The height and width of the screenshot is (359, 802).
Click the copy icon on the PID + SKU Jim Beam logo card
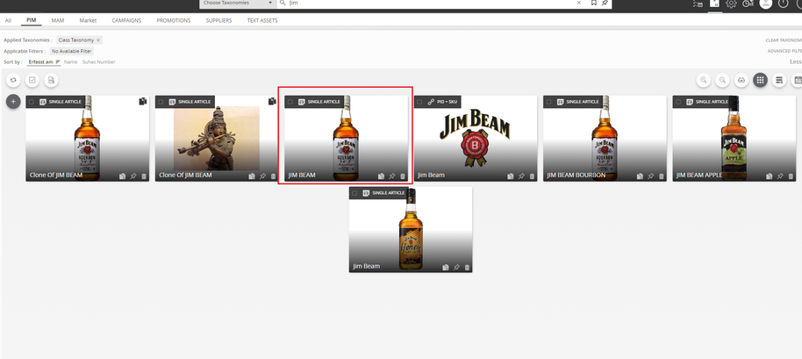(x=511, y=176)
